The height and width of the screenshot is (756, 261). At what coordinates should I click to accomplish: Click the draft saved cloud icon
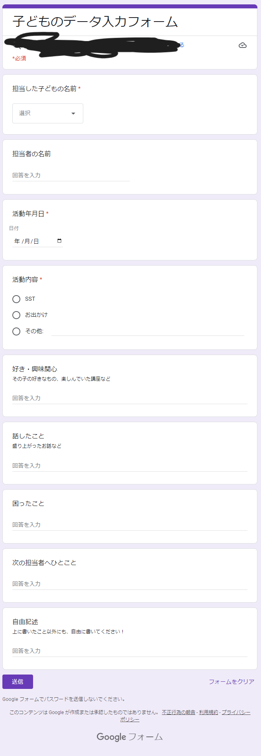click(x=242, y=46)
